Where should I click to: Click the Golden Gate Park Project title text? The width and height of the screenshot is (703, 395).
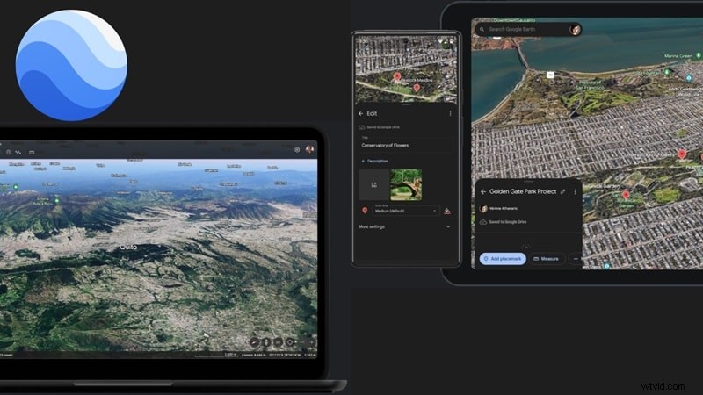pyautogui.click(x=523, y=191)
